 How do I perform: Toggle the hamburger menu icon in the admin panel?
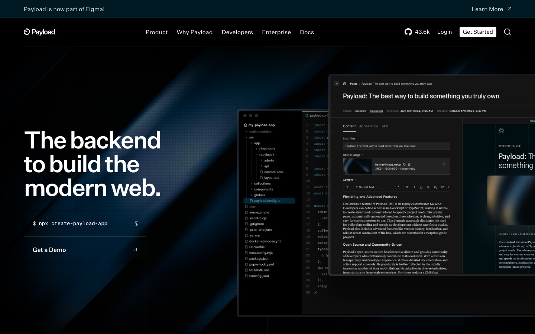(x=337, y=84)
